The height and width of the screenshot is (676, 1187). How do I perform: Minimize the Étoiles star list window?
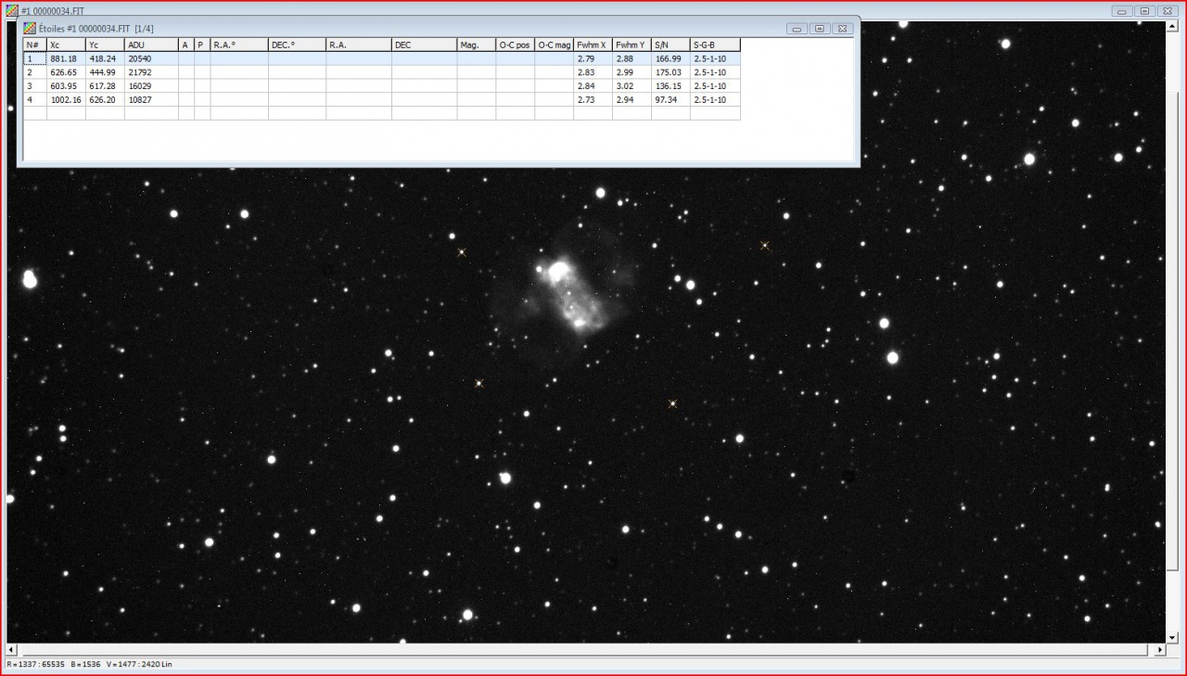point(797,29)
